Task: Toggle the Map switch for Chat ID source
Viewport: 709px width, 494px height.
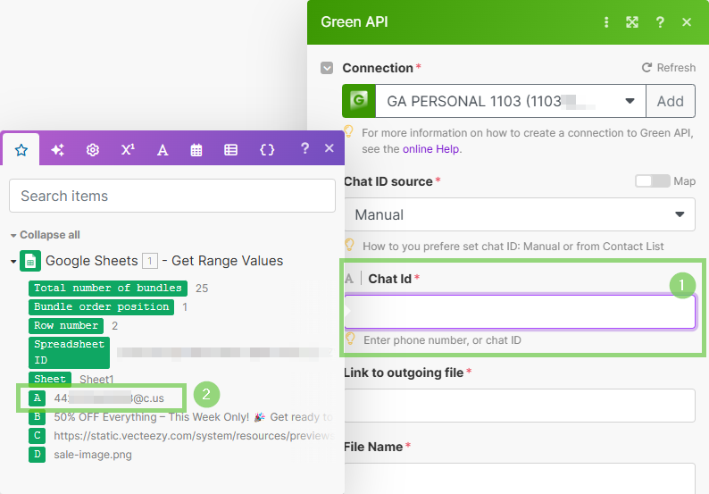Action: coord(652,181)
